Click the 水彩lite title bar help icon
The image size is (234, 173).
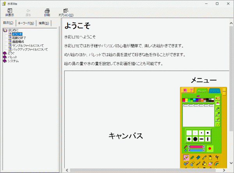[x=4, y=3]
